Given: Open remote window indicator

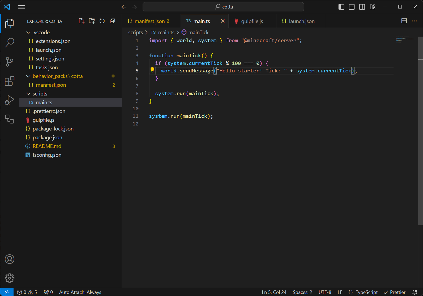Looking at the screenshot, I should coord(7,292).
